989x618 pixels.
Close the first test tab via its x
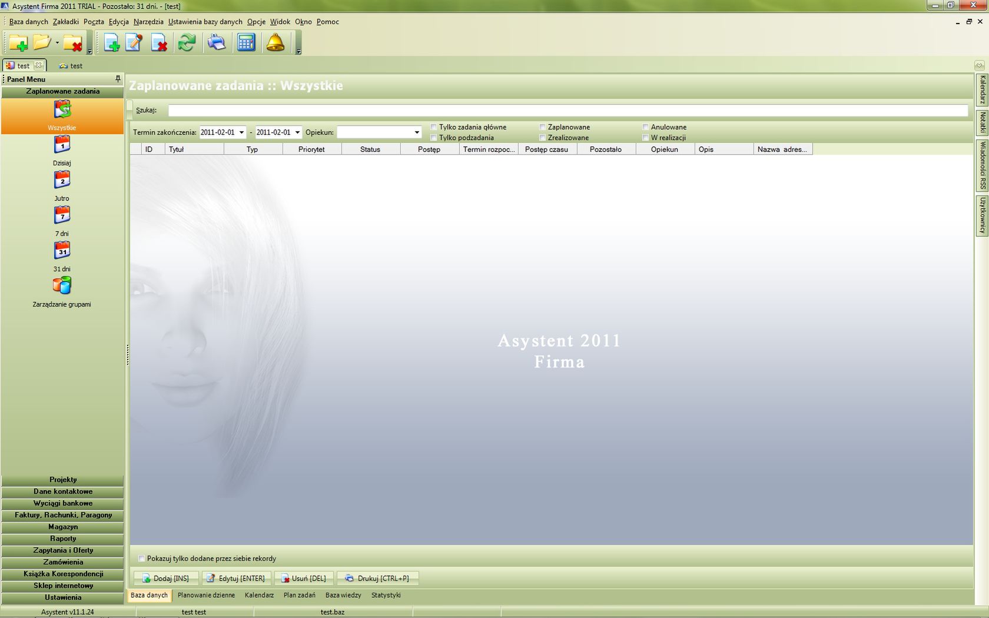38,65
